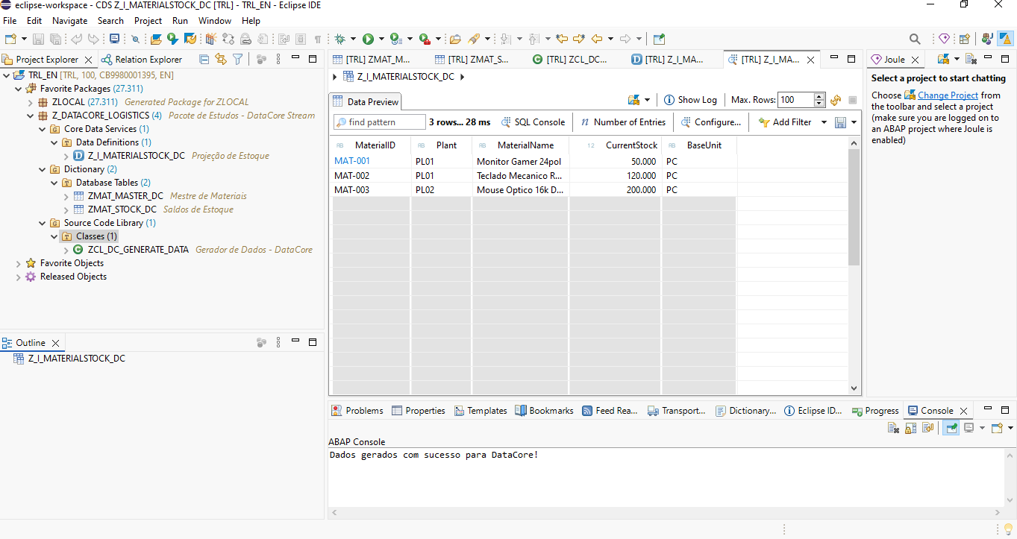
Task: Expand the Favorite Objects node
Action: click(19, 263)
